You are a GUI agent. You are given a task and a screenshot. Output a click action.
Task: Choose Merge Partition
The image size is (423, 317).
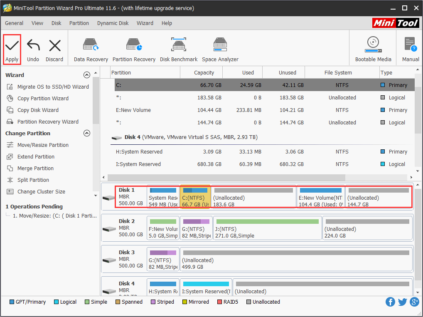[x=30, y=168]
